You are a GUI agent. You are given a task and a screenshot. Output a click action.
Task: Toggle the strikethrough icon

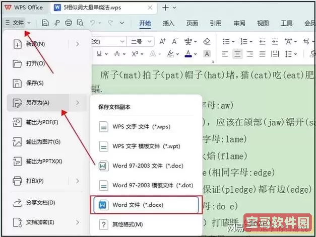(x=117, y=54)
